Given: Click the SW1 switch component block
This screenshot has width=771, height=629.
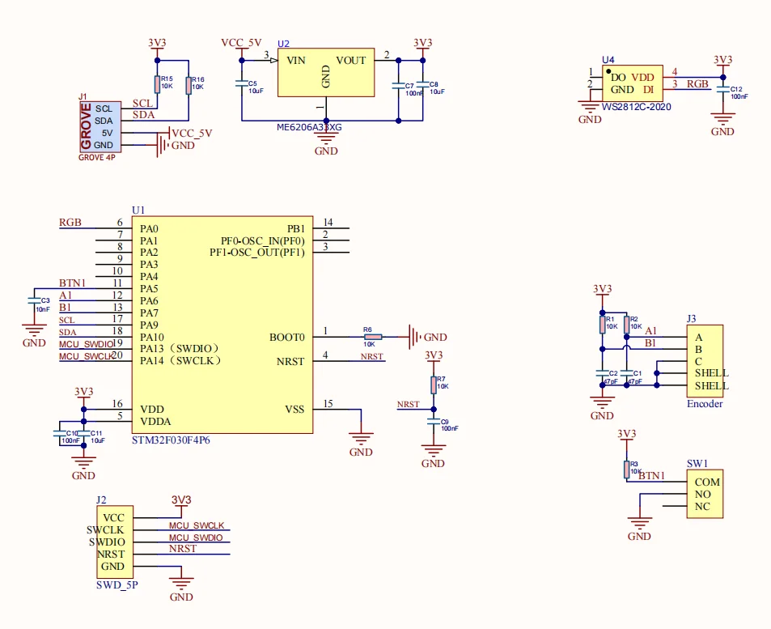Looking at the screenshot, I should (704, 494).
